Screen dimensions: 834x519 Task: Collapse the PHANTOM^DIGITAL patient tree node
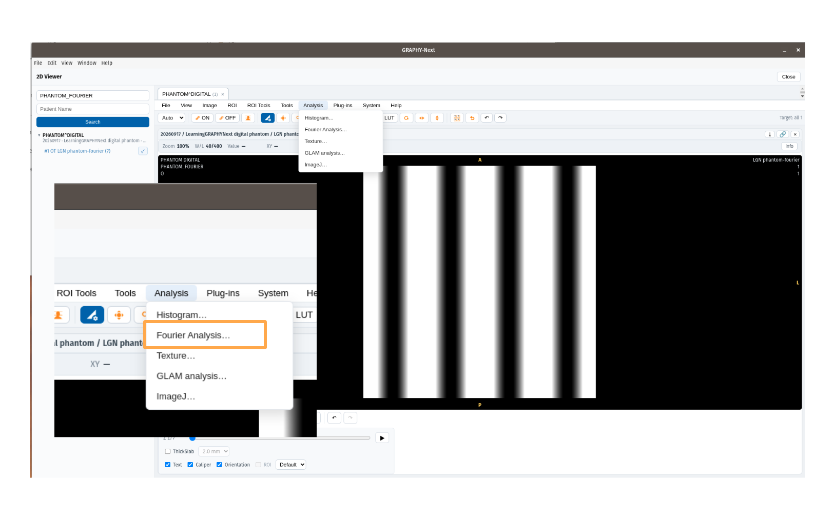tap(39, 135)
